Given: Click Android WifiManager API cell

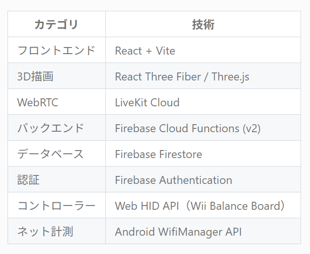Looking at the screenshot, I should [x=178, y=232].
